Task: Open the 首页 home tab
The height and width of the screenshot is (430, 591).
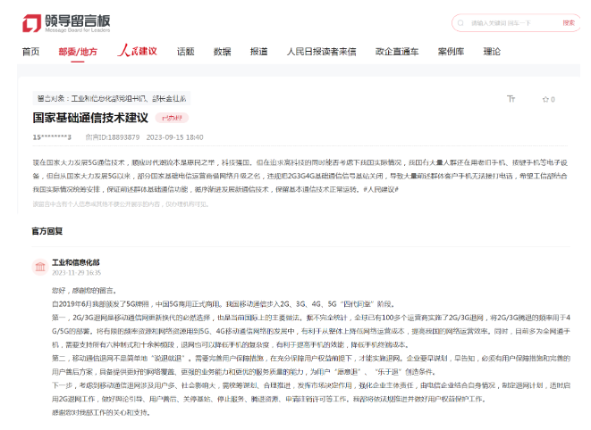Action: coord(30,52)
